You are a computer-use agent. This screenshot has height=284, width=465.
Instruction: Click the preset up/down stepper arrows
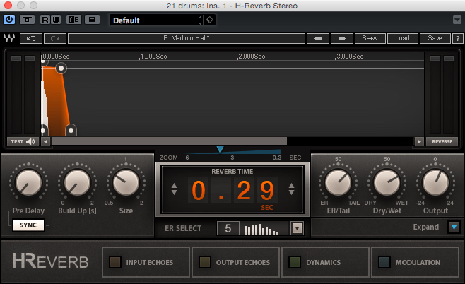pos(201,20)
